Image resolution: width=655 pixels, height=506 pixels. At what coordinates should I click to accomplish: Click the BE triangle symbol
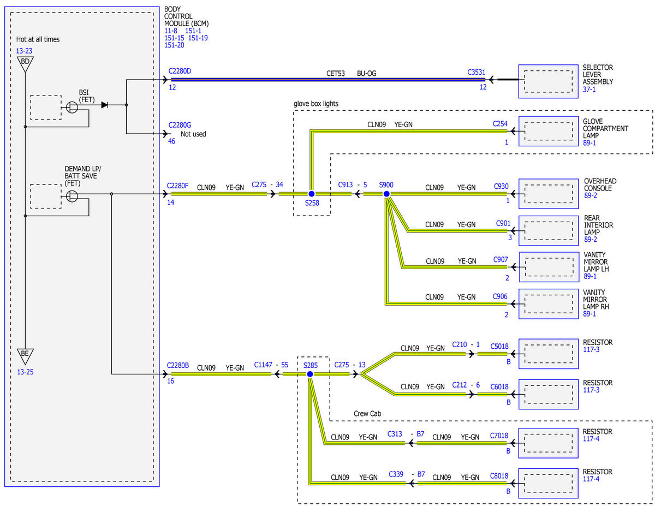tap(25, 355)
